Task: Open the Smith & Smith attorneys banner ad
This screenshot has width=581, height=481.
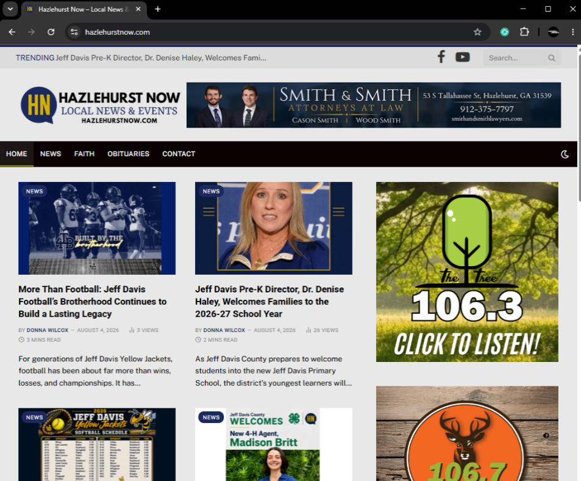Action: [374, 106]
